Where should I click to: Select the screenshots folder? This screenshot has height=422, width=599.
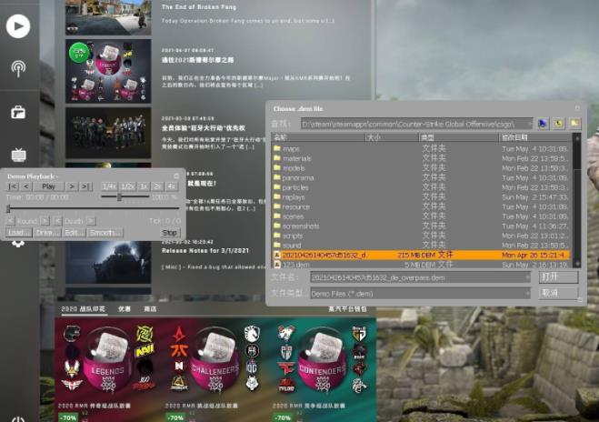tap(422, 226)
